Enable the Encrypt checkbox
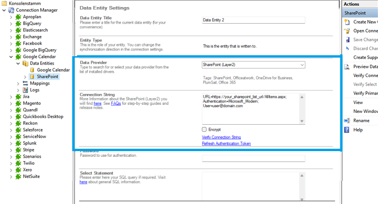Viewport: 378px width, 204px height. coord(204,129)
